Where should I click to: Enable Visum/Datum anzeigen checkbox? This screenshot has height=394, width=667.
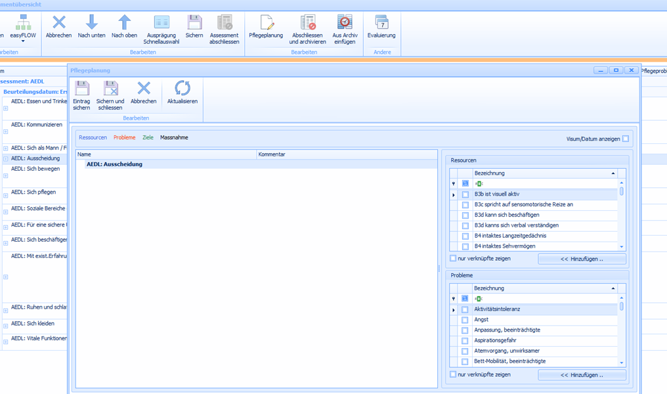[x=626, y=139]
